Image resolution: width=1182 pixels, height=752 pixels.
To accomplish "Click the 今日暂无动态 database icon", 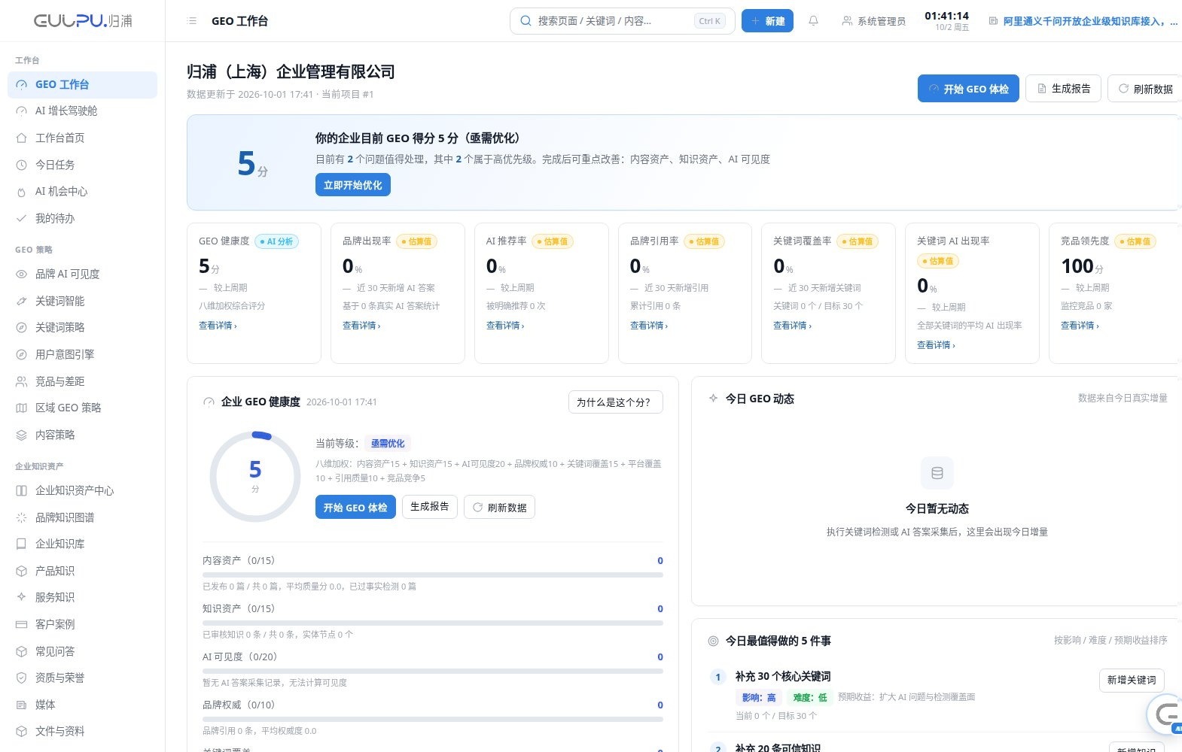I will pos(937,473).
